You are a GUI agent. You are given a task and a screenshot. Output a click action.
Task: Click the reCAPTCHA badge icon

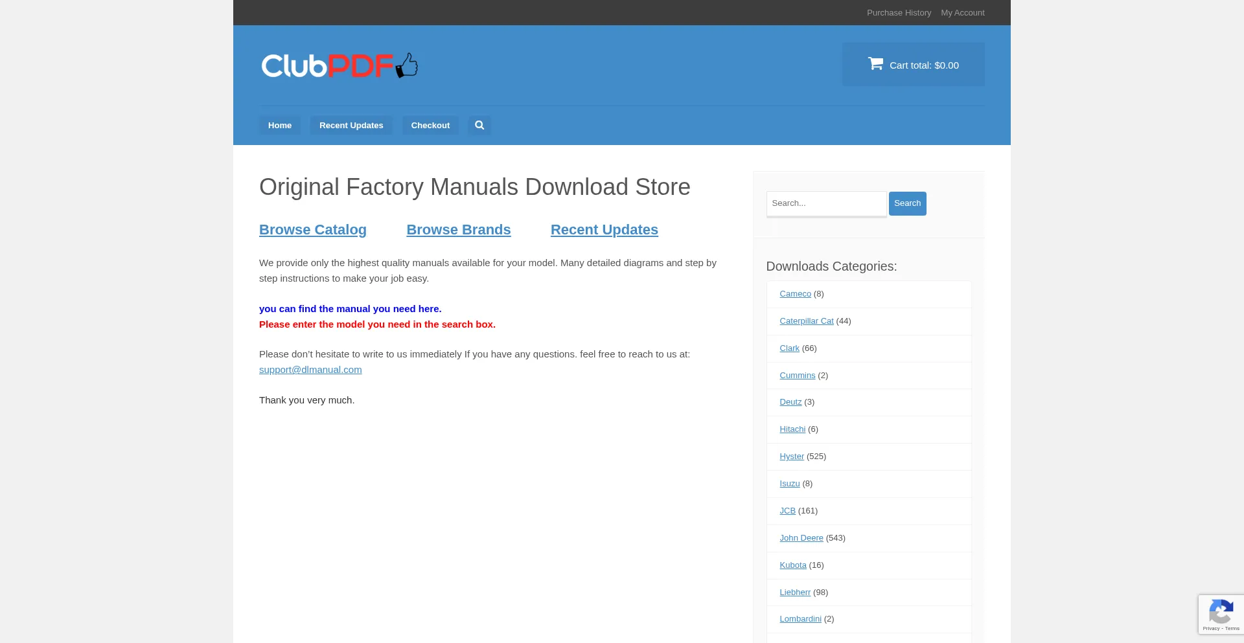pos(1221,611)
